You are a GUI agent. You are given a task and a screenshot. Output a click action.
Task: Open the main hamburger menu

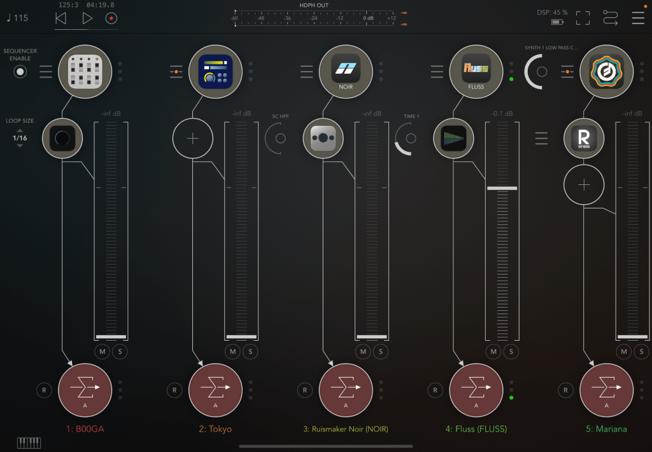638,18
